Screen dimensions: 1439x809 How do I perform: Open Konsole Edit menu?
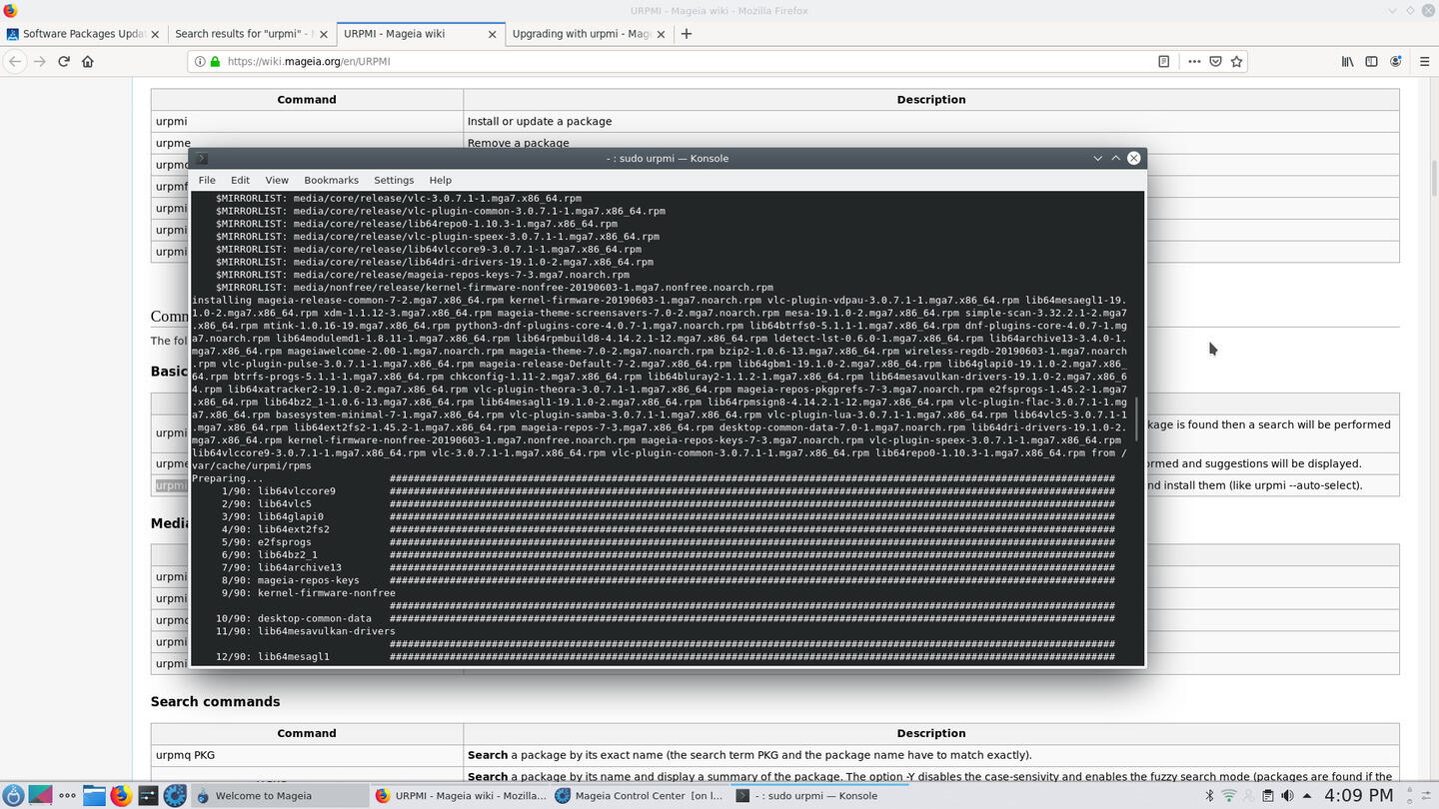(240, 180)
